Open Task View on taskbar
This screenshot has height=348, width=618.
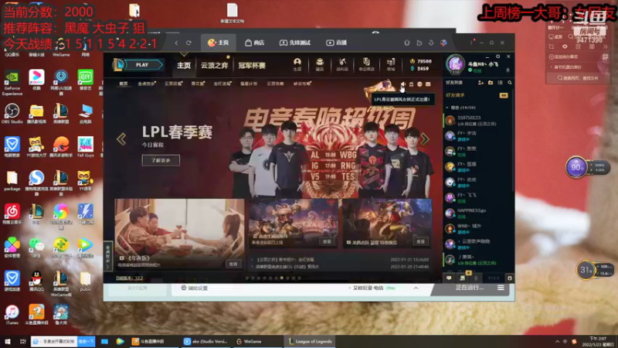click(x=23, y=341)
